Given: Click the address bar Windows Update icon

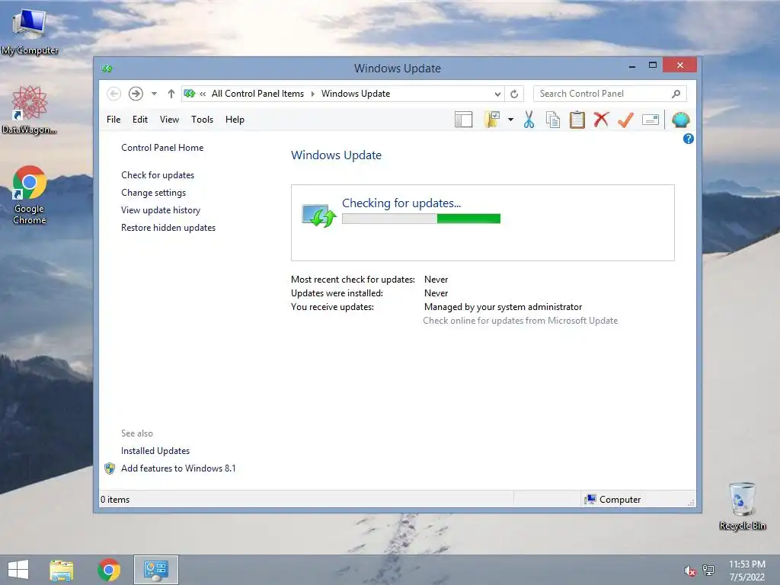Looking at the screenshot, I should 190,94.
